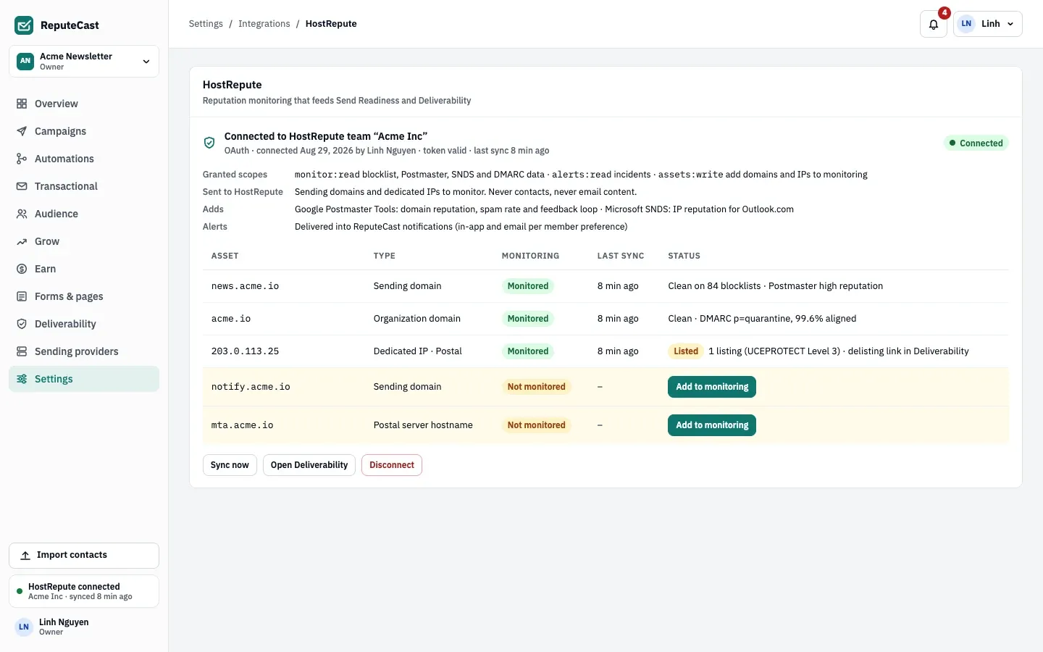Go to Campaigns section
This screenshot has width=1043, height=652.
point(84,131)
